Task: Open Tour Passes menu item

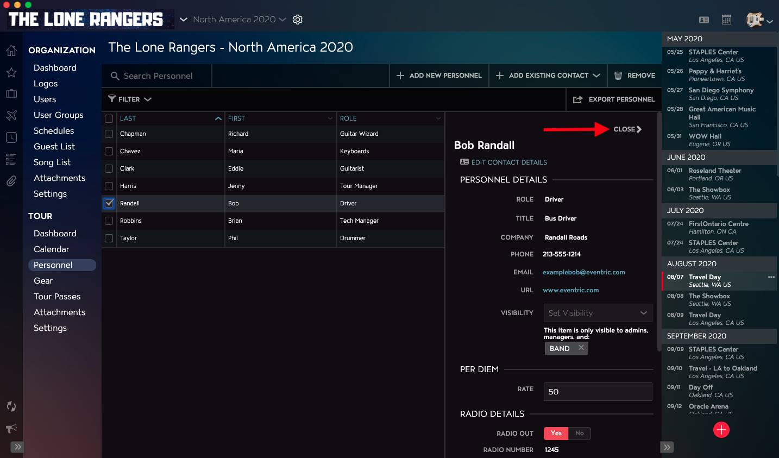Action: click(57, 297)
